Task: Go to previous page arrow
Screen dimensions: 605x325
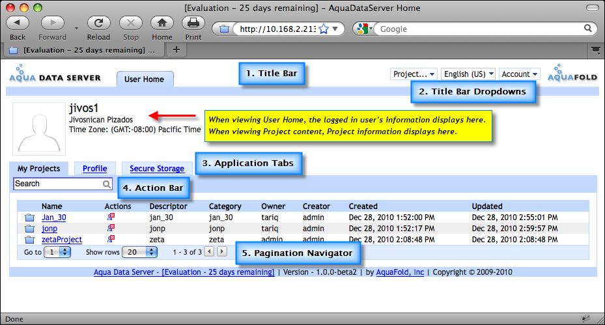Action: coord(209,251)
